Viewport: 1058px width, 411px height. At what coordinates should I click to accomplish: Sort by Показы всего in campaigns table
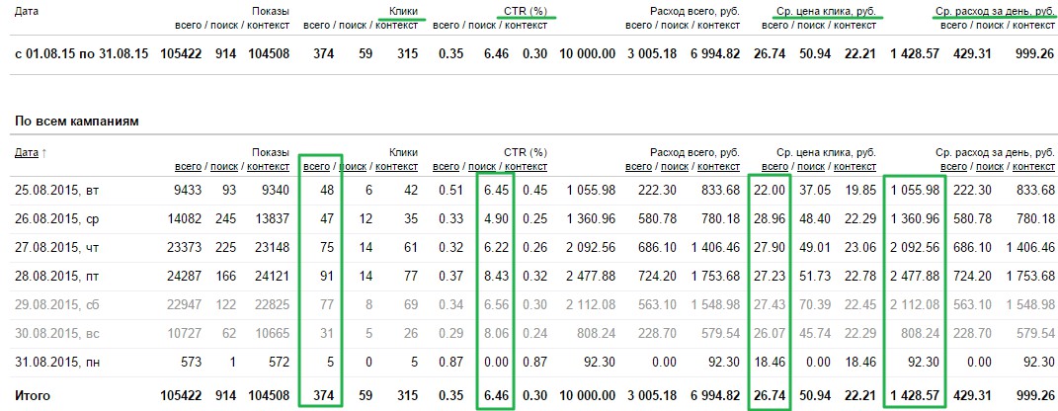point(188,167)
